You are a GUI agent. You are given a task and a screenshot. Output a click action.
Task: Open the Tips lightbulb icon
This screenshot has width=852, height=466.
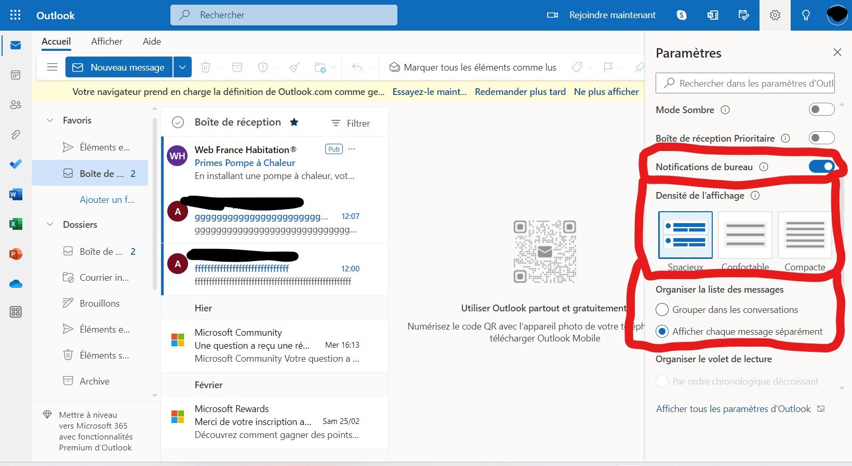coord(806,15)
